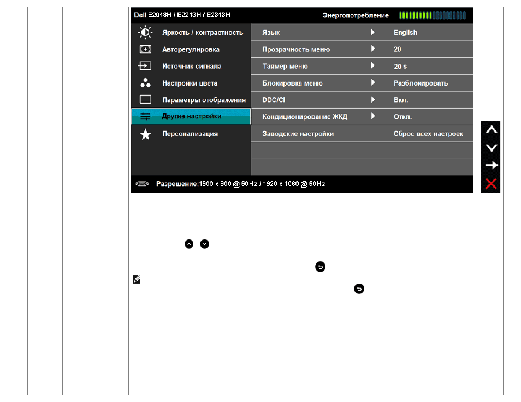Click the right arrow enter button
Viewport: 521px width, 402px height.
coord(491,165)
